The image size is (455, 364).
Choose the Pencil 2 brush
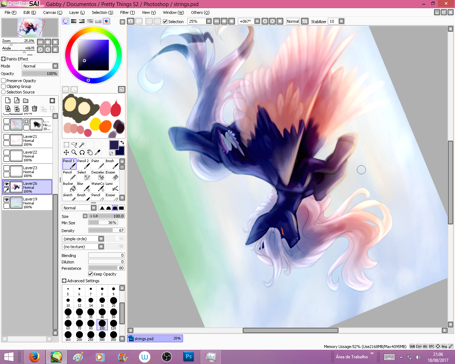click(x=84, y=164)
